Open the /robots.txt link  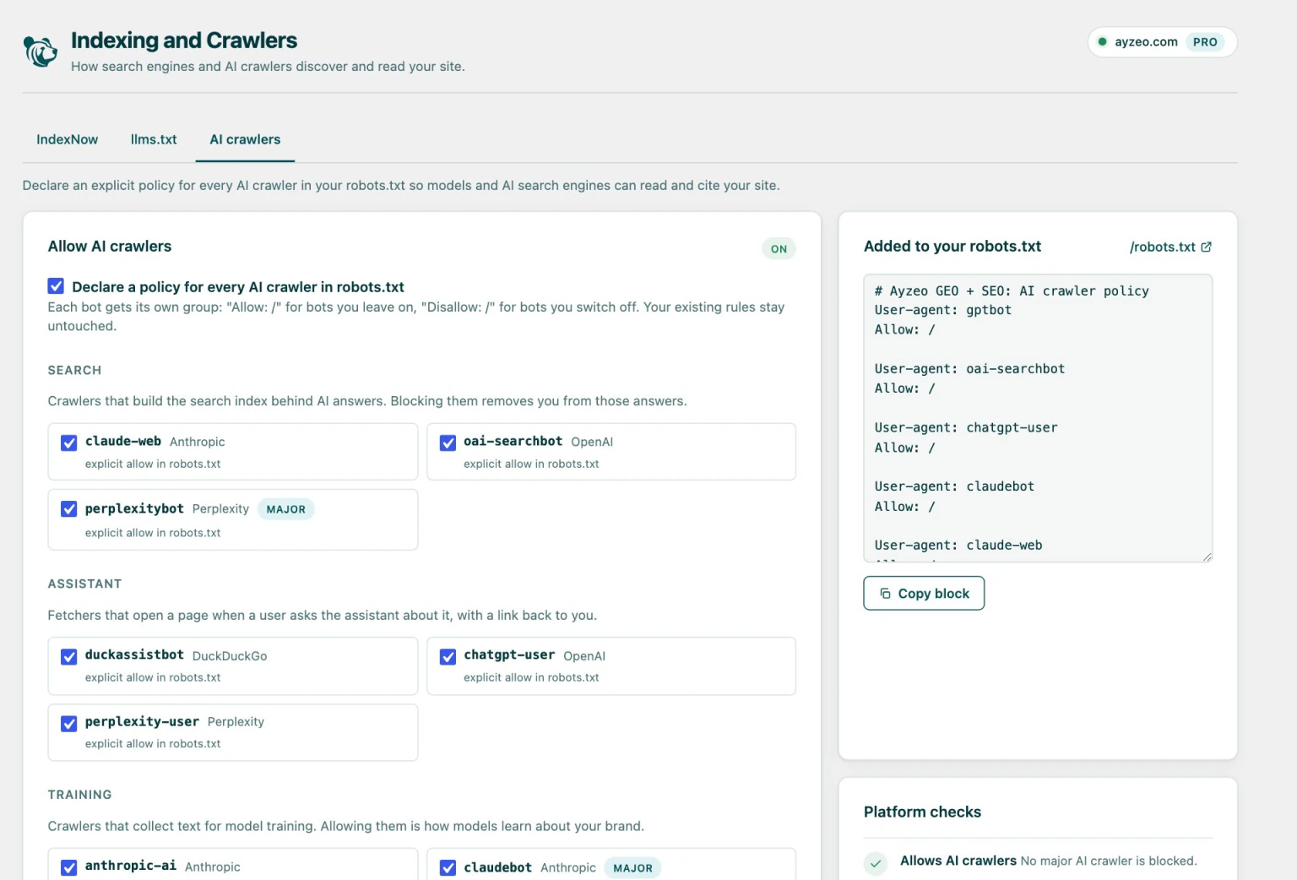[x=1170, y=247]
